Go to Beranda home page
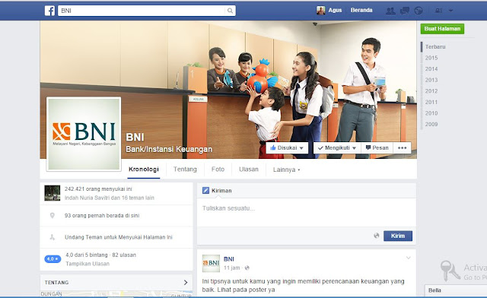The height and width of the screenshot is (298, 487). click(361, 10)
